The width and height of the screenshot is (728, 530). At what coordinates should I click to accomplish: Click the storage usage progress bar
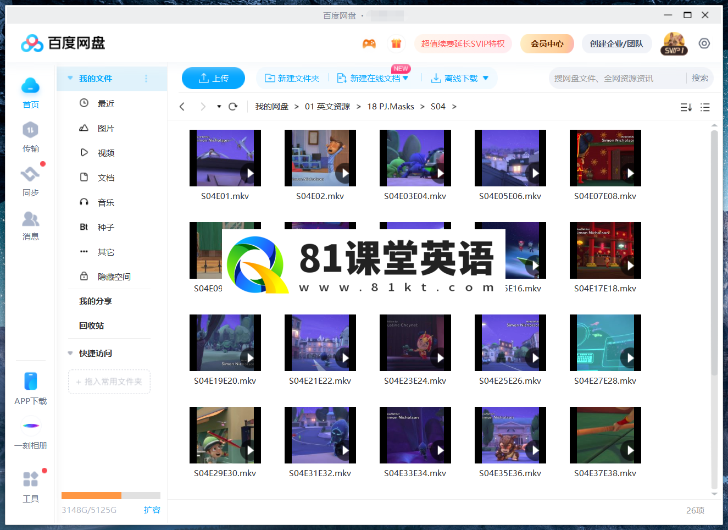coord(111,495)
